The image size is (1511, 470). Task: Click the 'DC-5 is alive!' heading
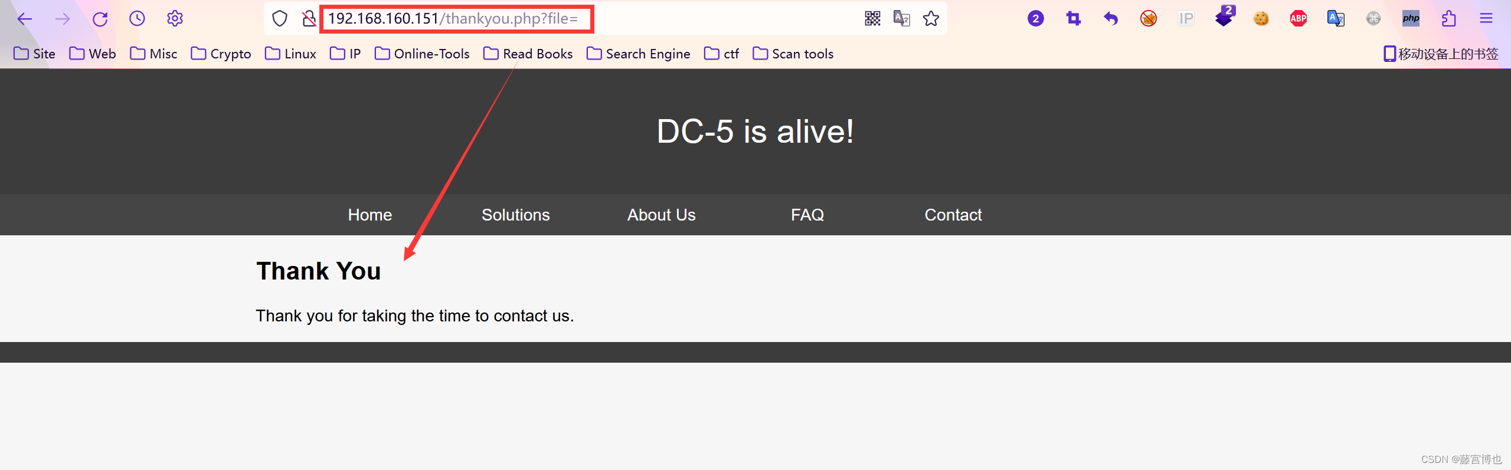click(x=755, y=131)
